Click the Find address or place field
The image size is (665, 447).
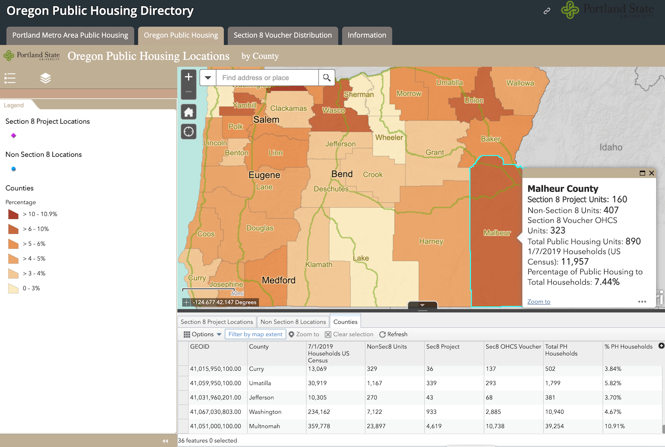coord(267,78)
